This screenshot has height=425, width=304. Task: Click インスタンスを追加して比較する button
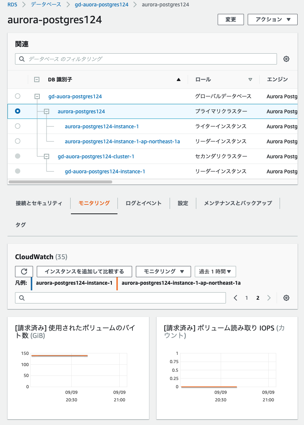84,271
